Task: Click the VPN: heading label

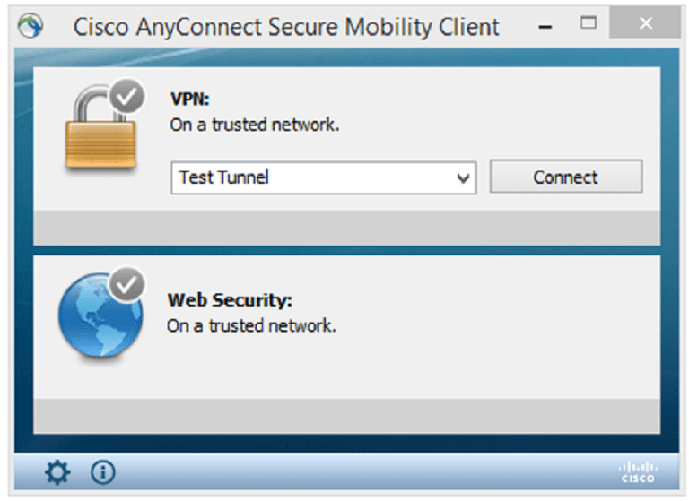Action: (189, 99)
